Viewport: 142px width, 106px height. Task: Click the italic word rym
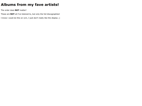coord(25,18)
